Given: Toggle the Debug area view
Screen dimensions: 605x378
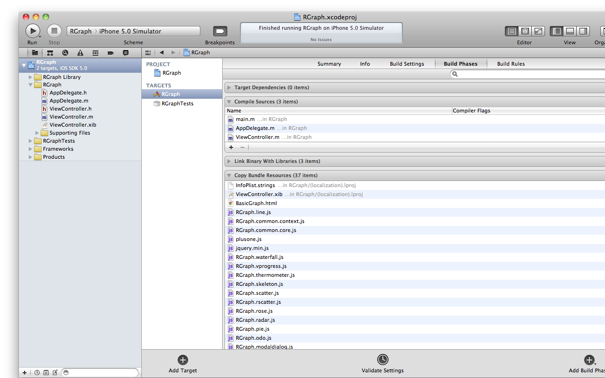Looking at the screenshot, I should point(570,31).
